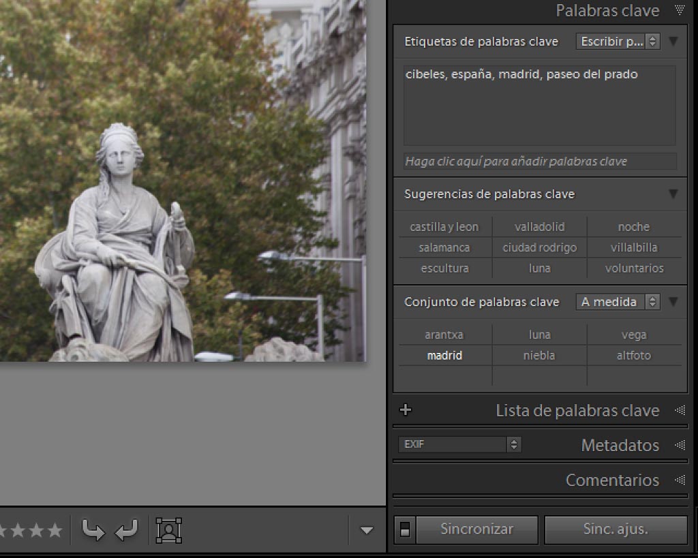Collapse the Etiquetas de palabras clave section
This screenshot has width=698, height=558.
click(x=673, y=42)
